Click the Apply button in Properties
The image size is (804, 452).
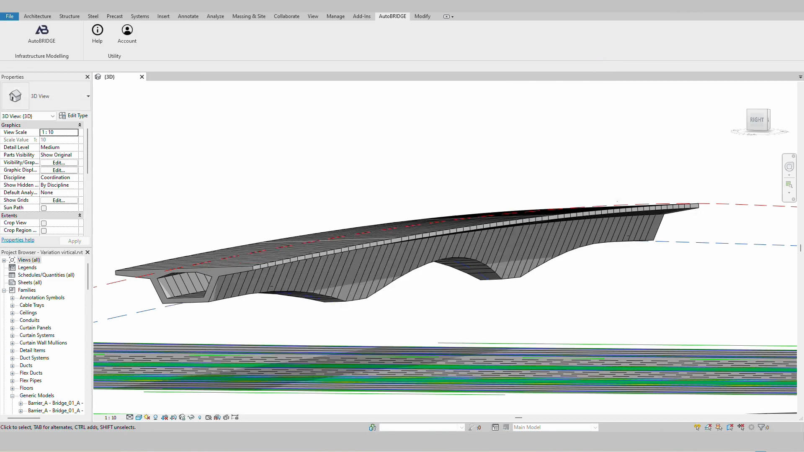click(75, 241)
